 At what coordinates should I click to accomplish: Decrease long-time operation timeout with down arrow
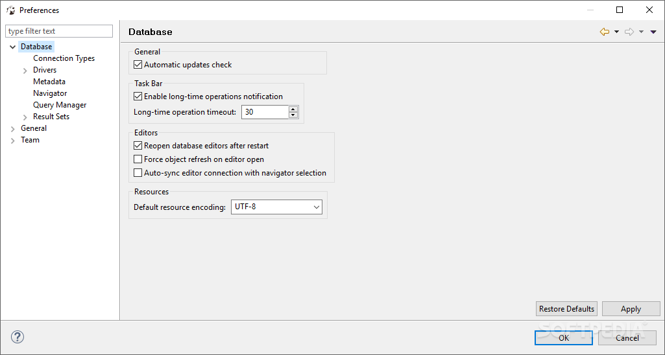(293, 115)
